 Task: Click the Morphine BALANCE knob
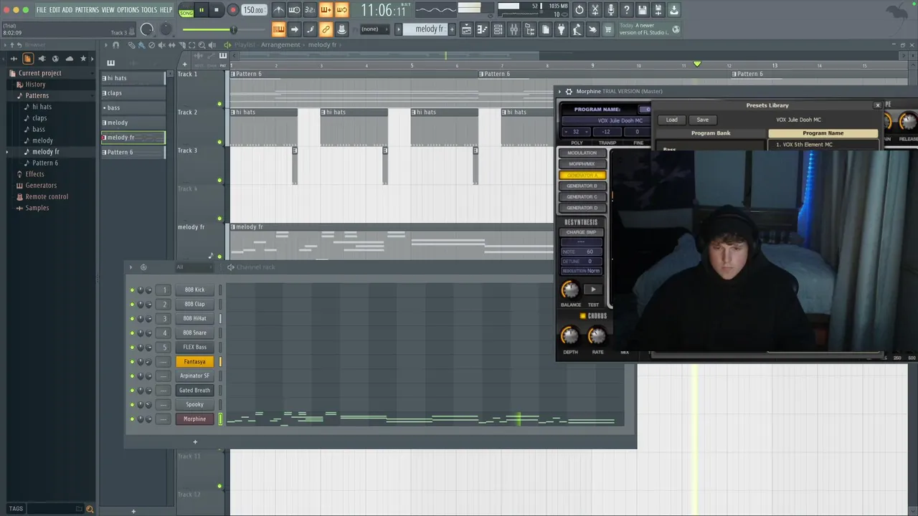point(570,290)
